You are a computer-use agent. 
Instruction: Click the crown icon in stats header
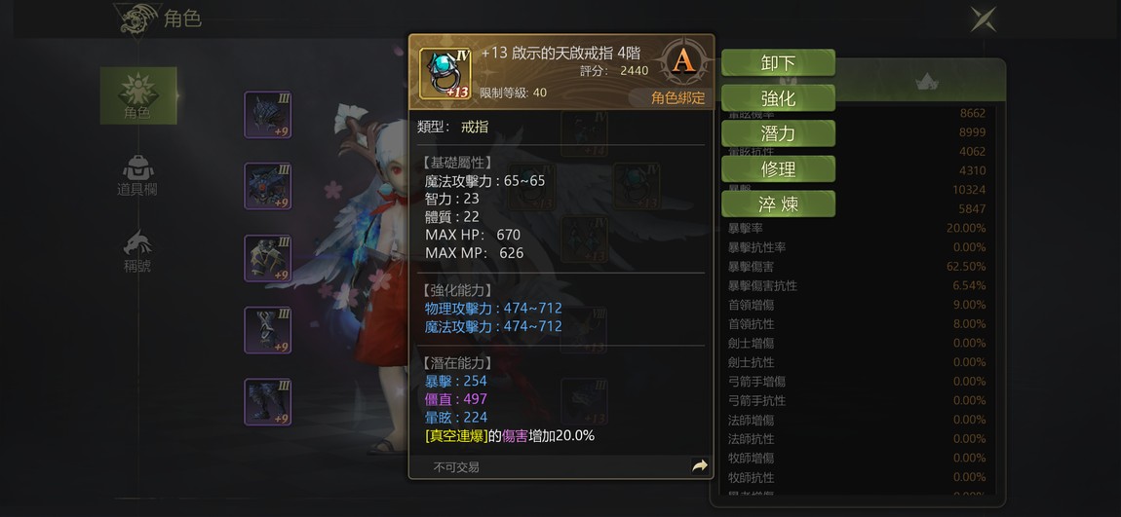[927, 82]
